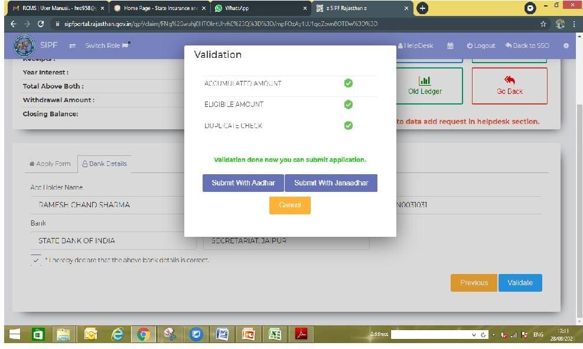Click the SIPF logo emblem

pos(24,46)
